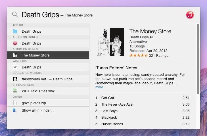Screen dimensions: 207x136
Task: Select Death Grips artist on iTunes result
Action: 48,43
